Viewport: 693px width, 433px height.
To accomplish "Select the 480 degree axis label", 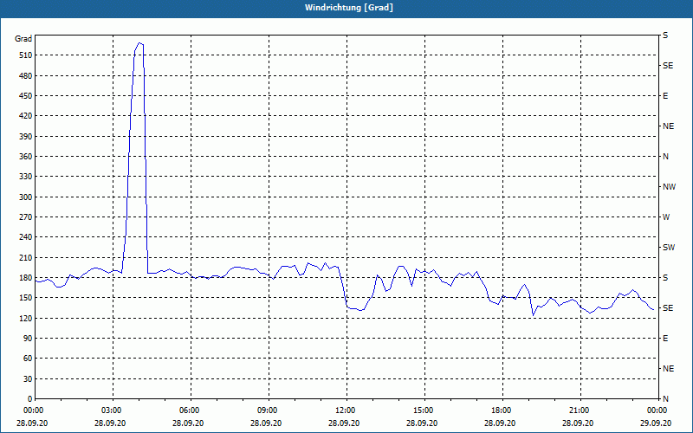I will [x=26, y=76].
